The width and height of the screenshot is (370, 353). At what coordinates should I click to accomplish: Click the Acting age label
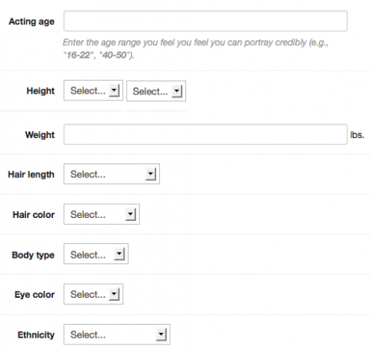pyautogui.click(x=32, y=21)
